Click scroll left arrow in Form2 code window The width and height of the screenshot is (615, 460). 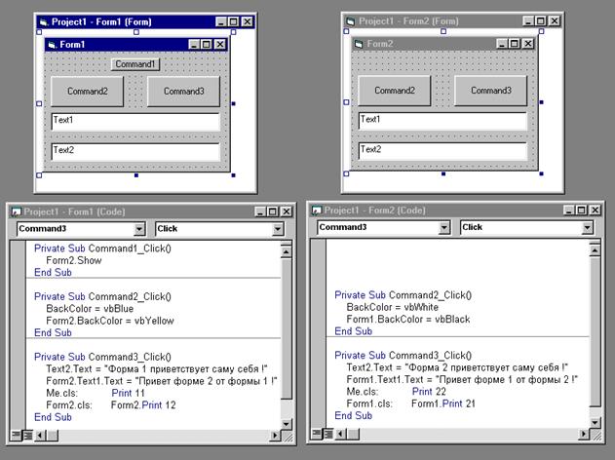340,434
